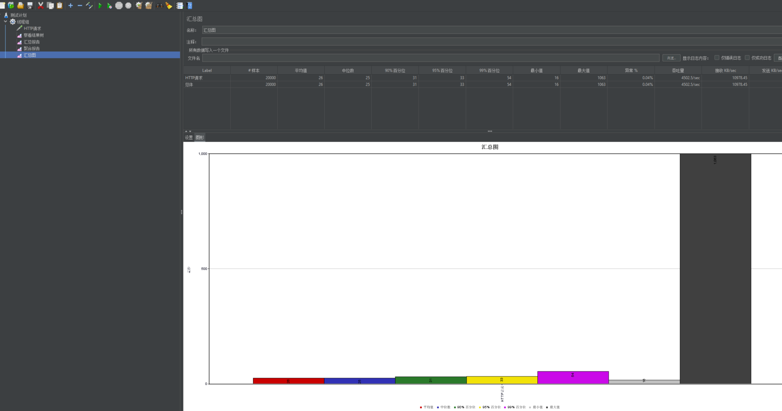Switch to the 图形 graph tab
Screen dimensions: 782x411
click(x=200, y=138)
